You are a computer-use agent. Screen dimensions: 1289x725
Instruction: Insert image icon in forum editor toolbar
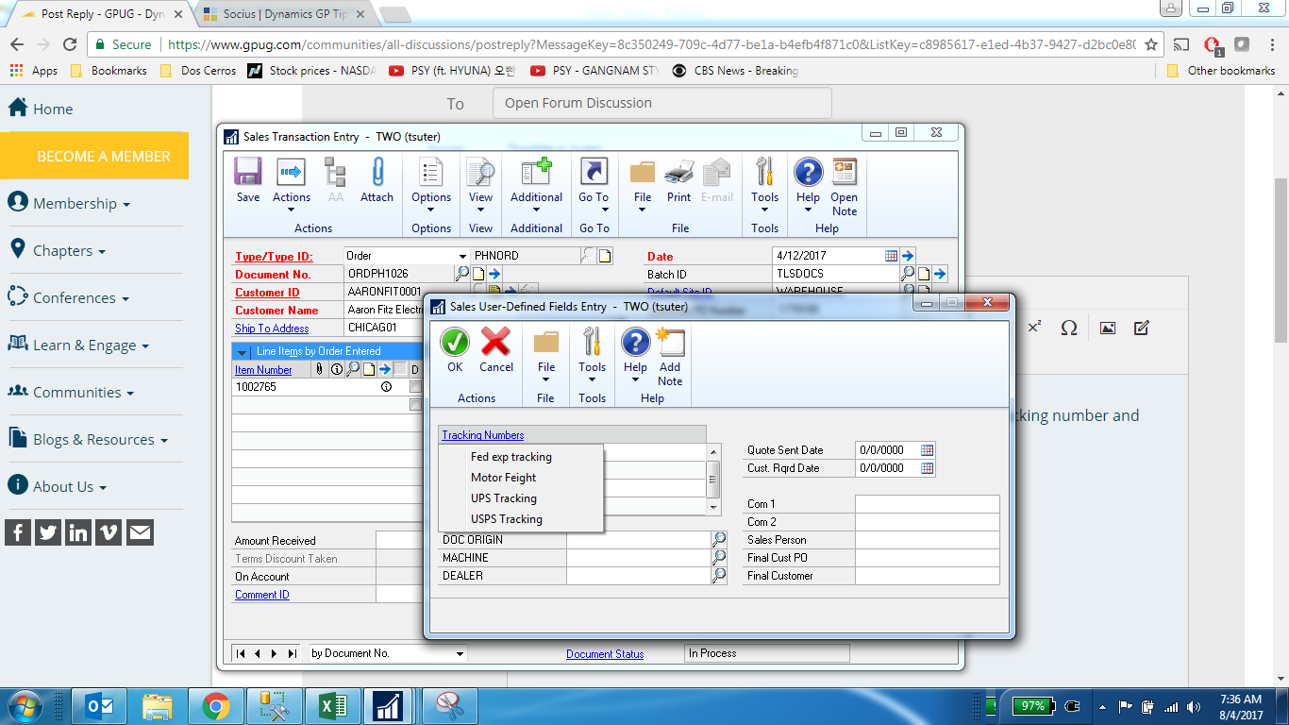[1108, 328]
